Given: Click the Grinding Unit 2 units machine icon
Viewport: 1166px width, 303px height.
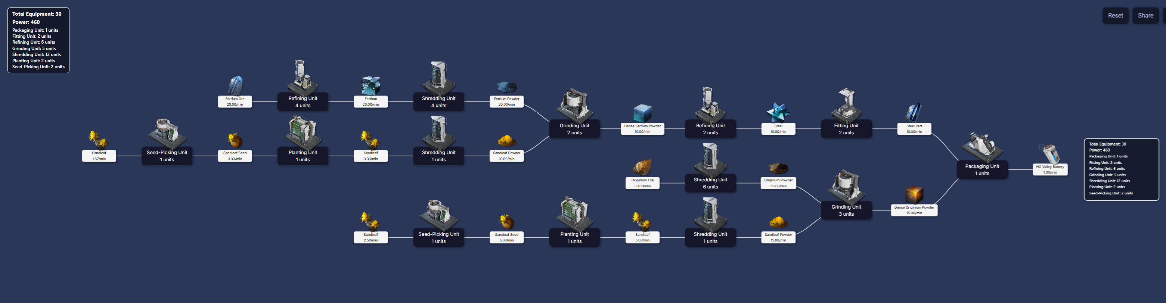Looking at the screenshot, I should click(574, 105).
